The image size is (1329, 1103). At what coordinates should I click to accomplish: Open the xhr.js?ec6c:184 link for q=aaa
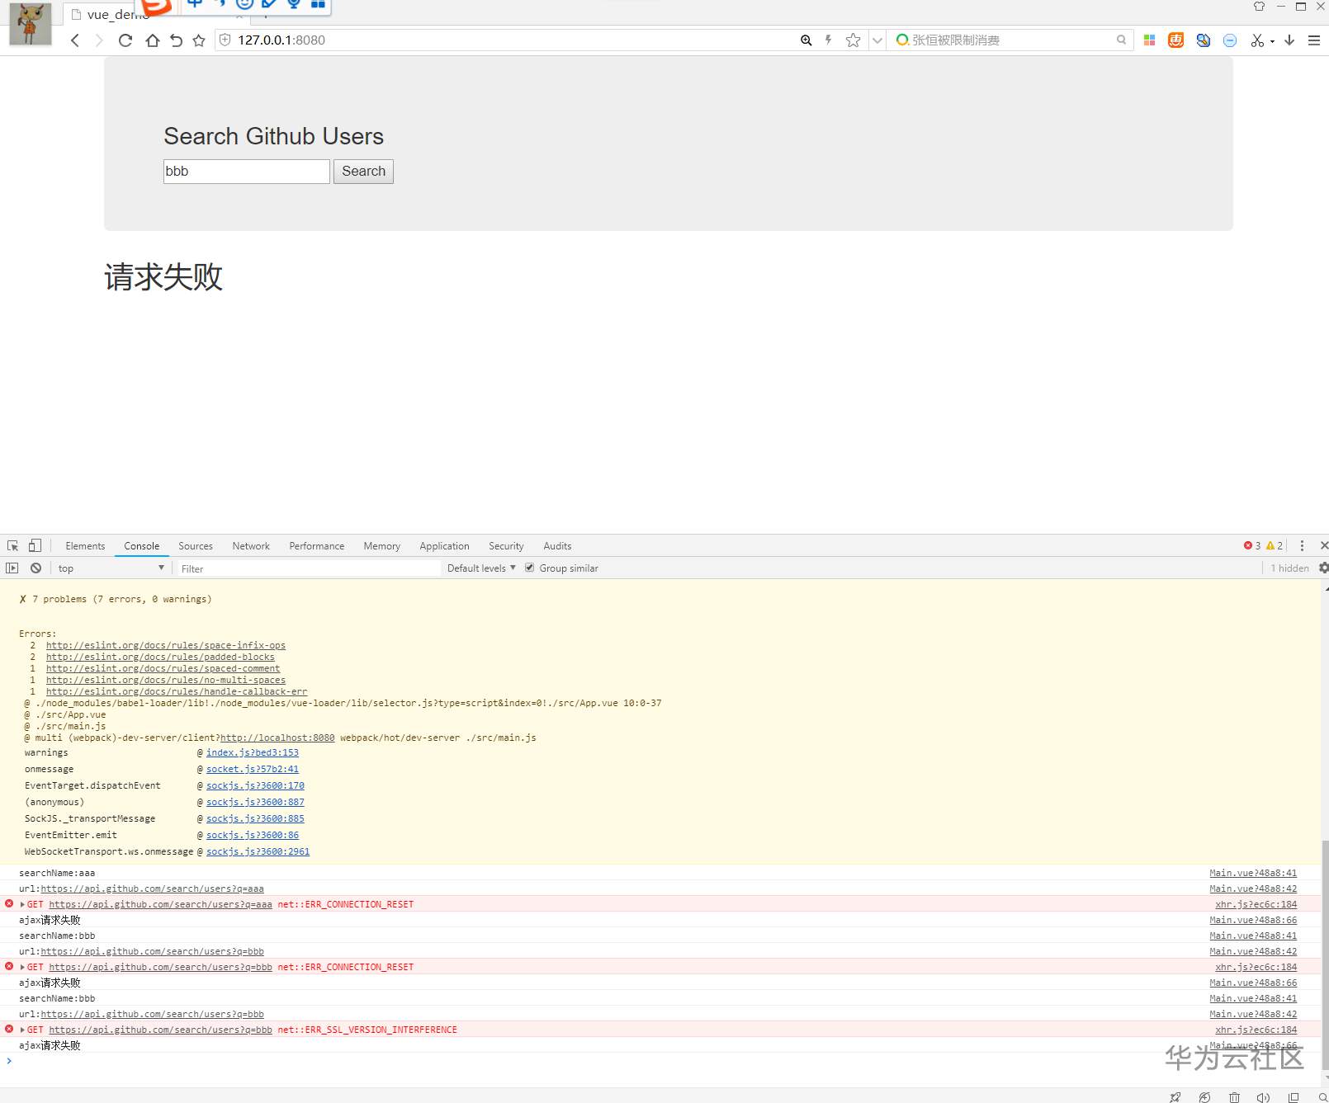coord(1256,905)
